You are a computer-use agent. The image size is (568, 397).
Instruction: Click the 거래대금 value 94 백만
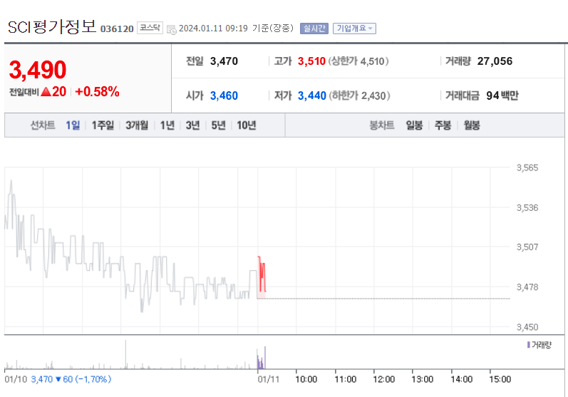502,96
